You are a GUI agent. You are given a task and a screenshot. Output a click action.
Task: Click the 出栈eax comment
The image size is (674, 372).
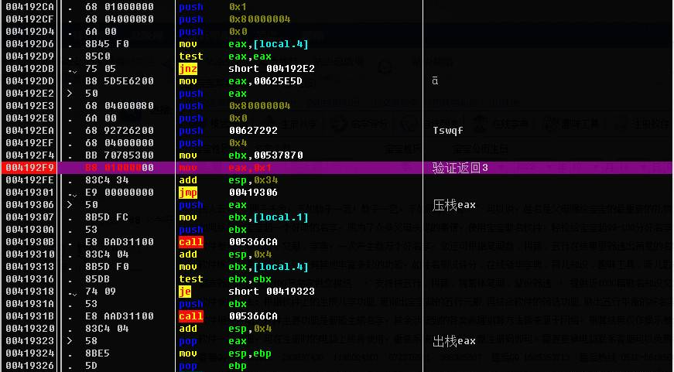point(453,341)
